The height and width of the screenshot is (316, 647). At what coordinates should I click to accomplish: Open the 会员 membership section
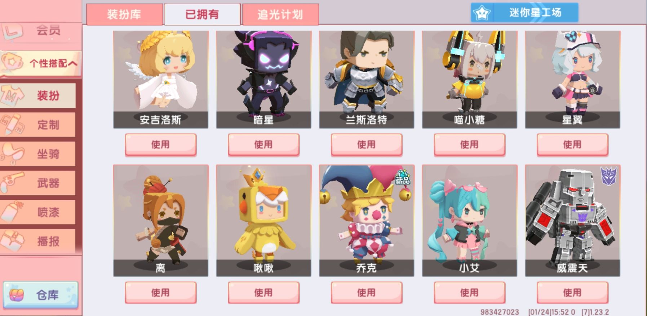click(x=41, y=30)
